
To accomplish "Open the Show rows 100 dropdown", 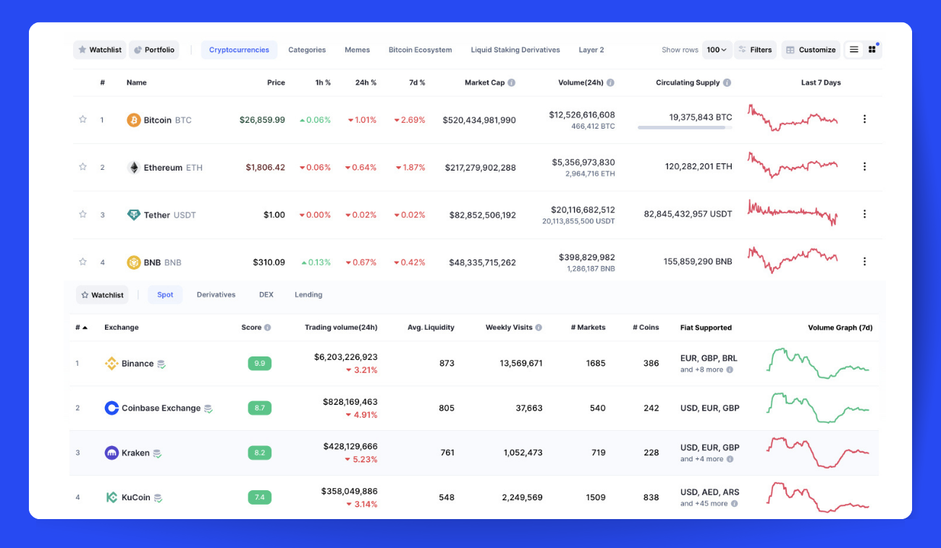I will point(717,50).
